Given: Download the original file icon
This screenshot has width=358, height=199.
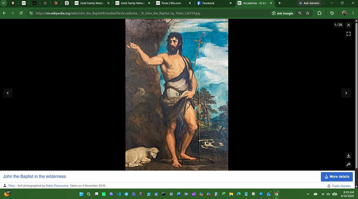Looking at the screenshot, I should tap(349, 156).
